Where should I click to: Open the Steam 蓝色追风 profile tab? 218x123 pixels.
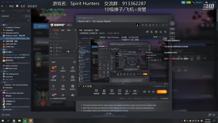pos(32,6)
